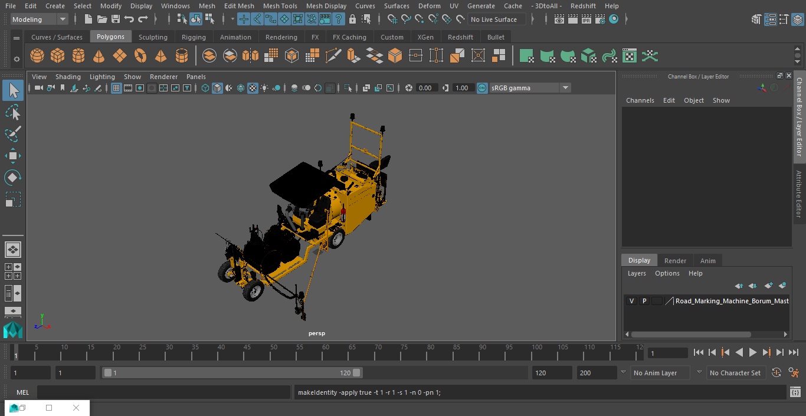Screen dimensions: 806x416
Task: Select the Rotate tool in toolbox
Action: coord(12,178)
